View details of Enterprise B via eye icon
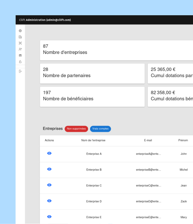Image resolution: width=193 pixels, height=224 pixels. click(x=49, y=169)
